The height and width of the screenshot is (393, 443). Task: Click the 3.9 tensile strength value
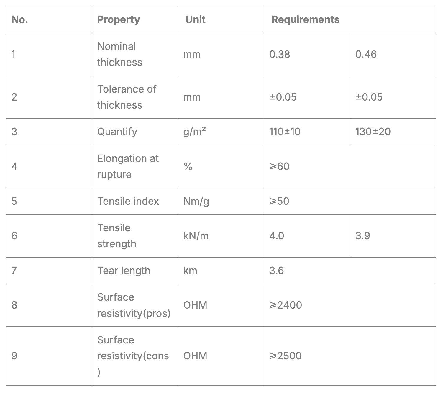pos(362,236)
